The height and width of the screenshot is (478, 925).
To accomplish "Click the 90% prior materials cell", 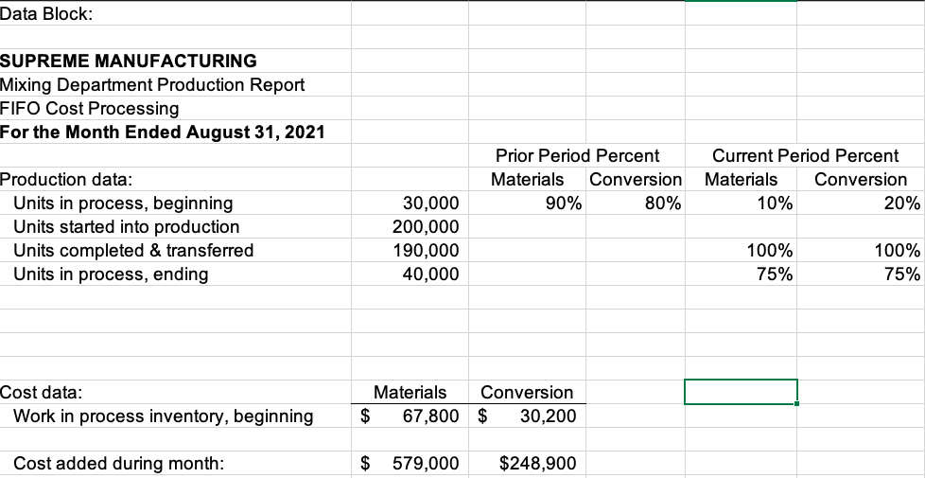I will [527, 204].
